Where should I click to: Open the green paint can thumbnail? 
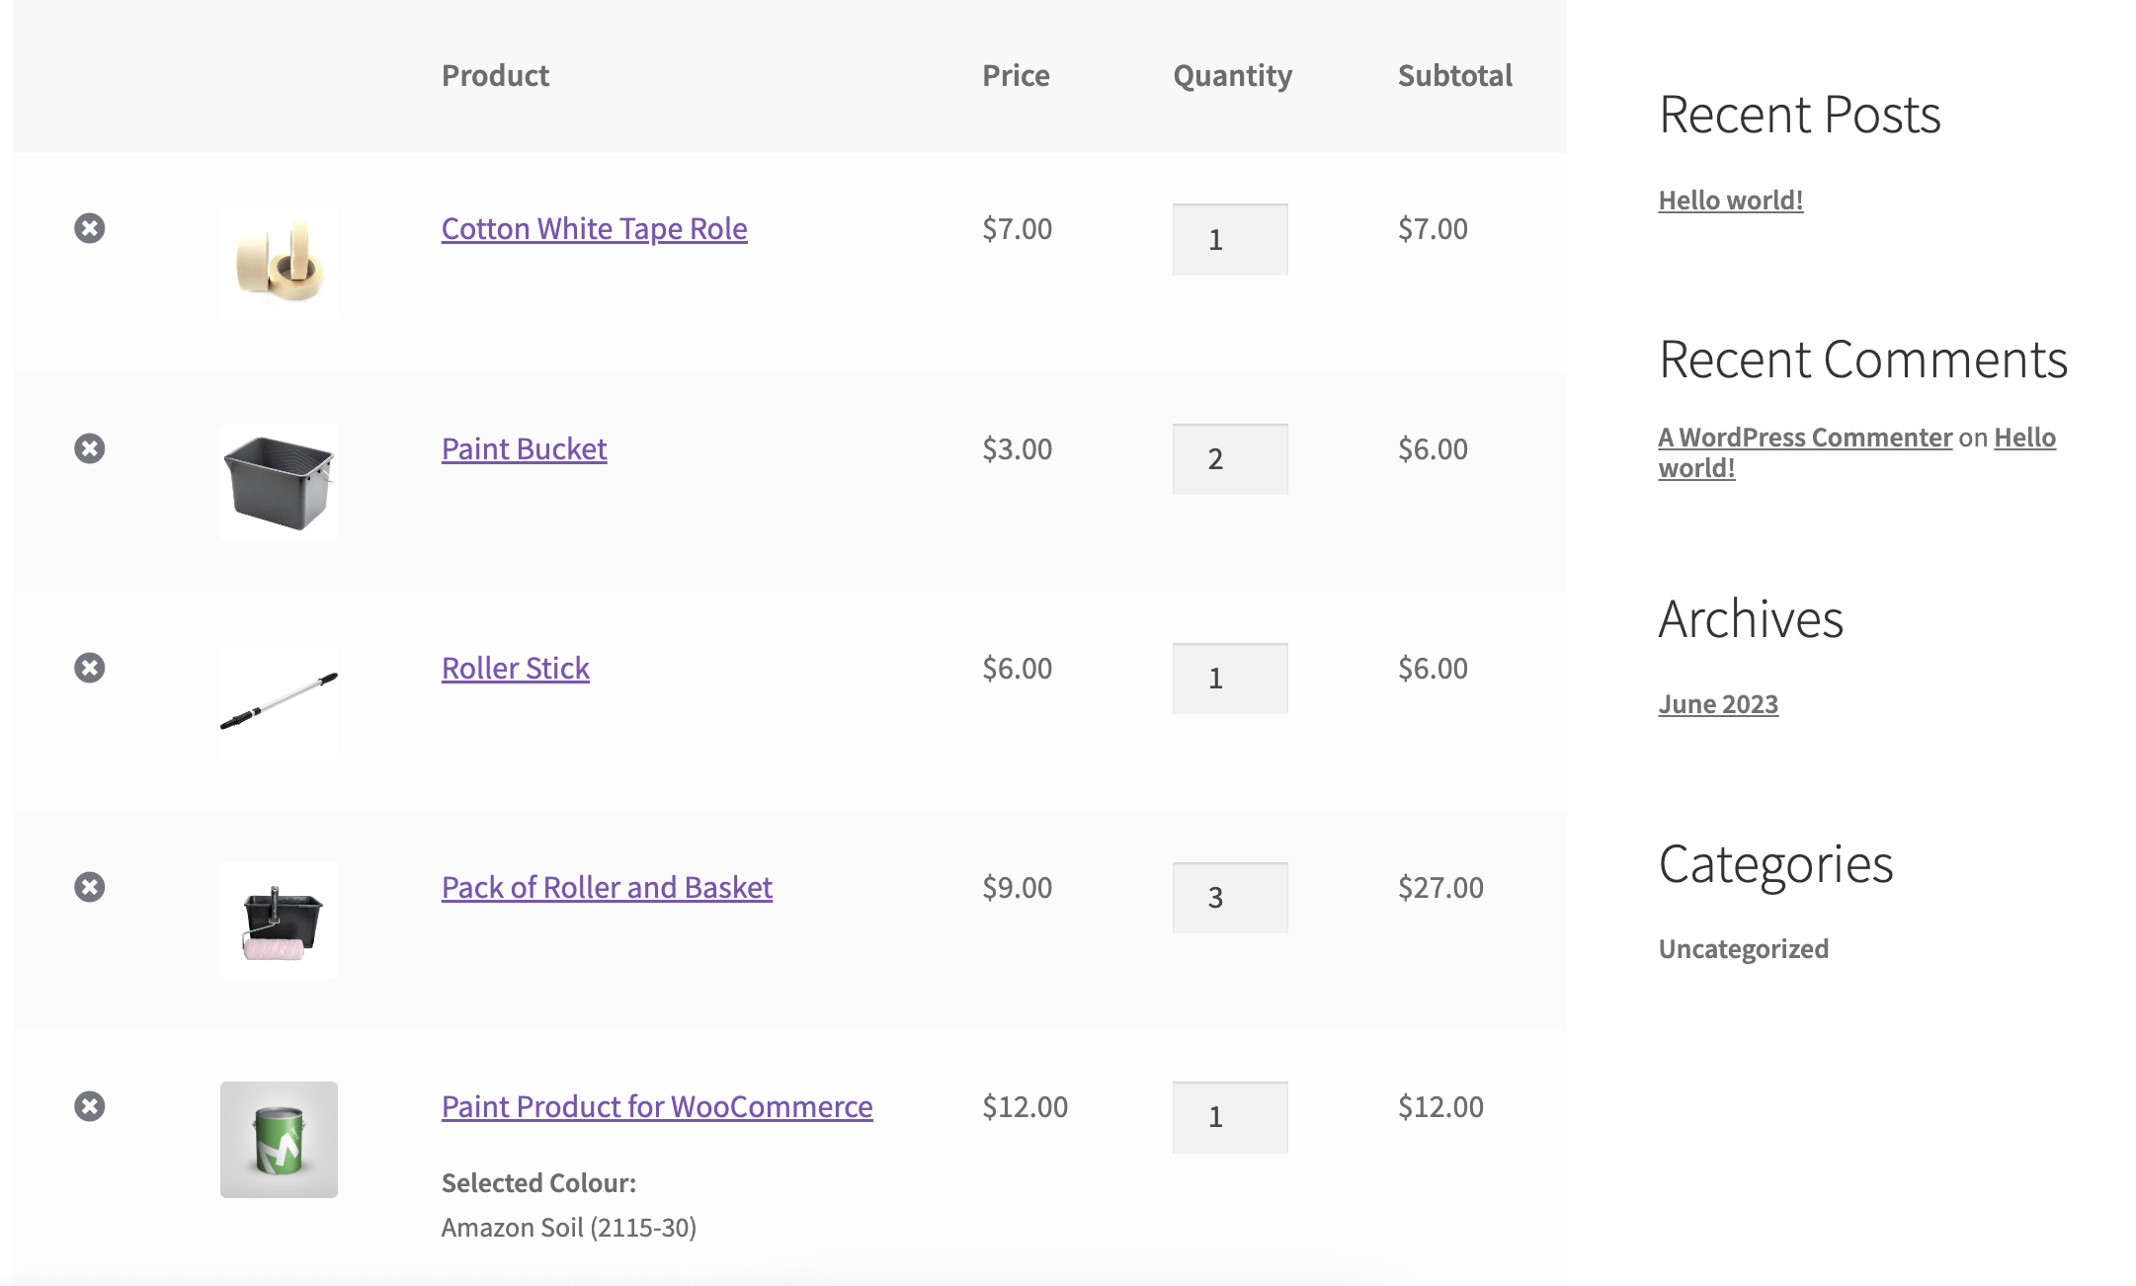coord(279,1140)
